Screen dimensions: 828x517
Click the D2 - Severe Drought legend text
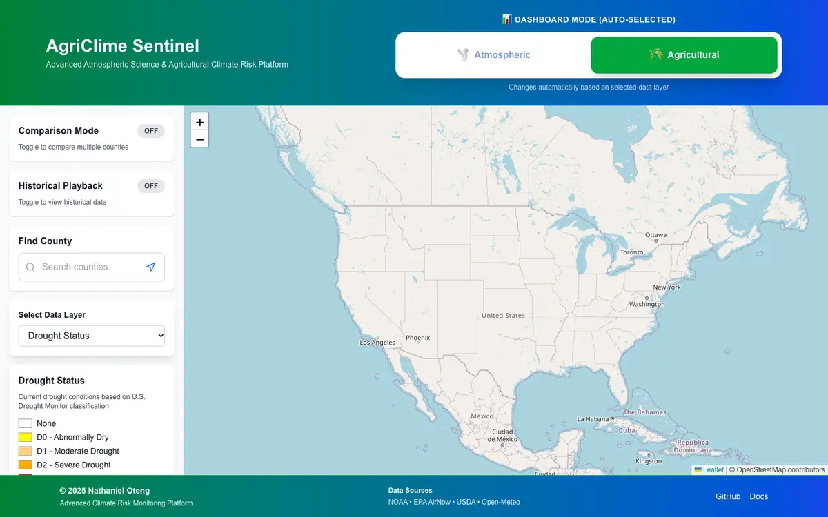pyautogui.click(x=74, y=465)
